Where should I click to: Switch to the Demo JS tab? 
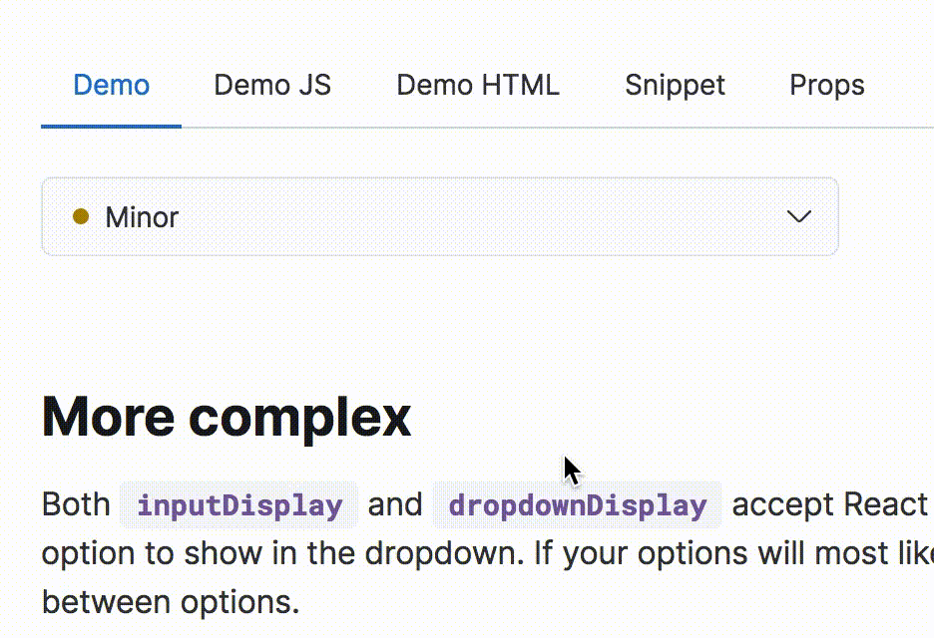271,85
